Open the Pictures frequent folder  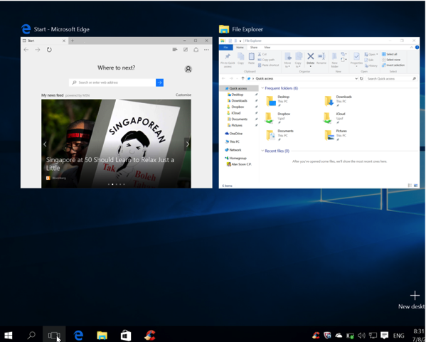pos(336,135)
